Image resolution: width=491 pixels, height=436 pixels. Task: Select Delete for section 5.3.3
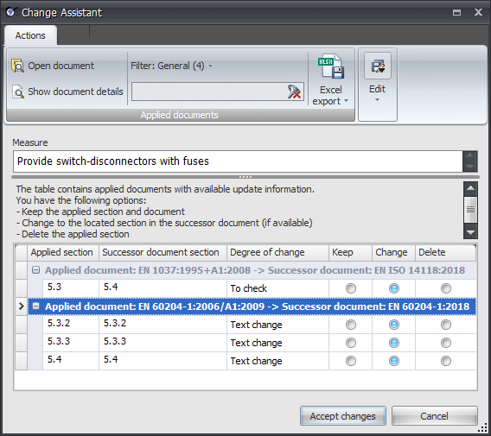point(446,343)
